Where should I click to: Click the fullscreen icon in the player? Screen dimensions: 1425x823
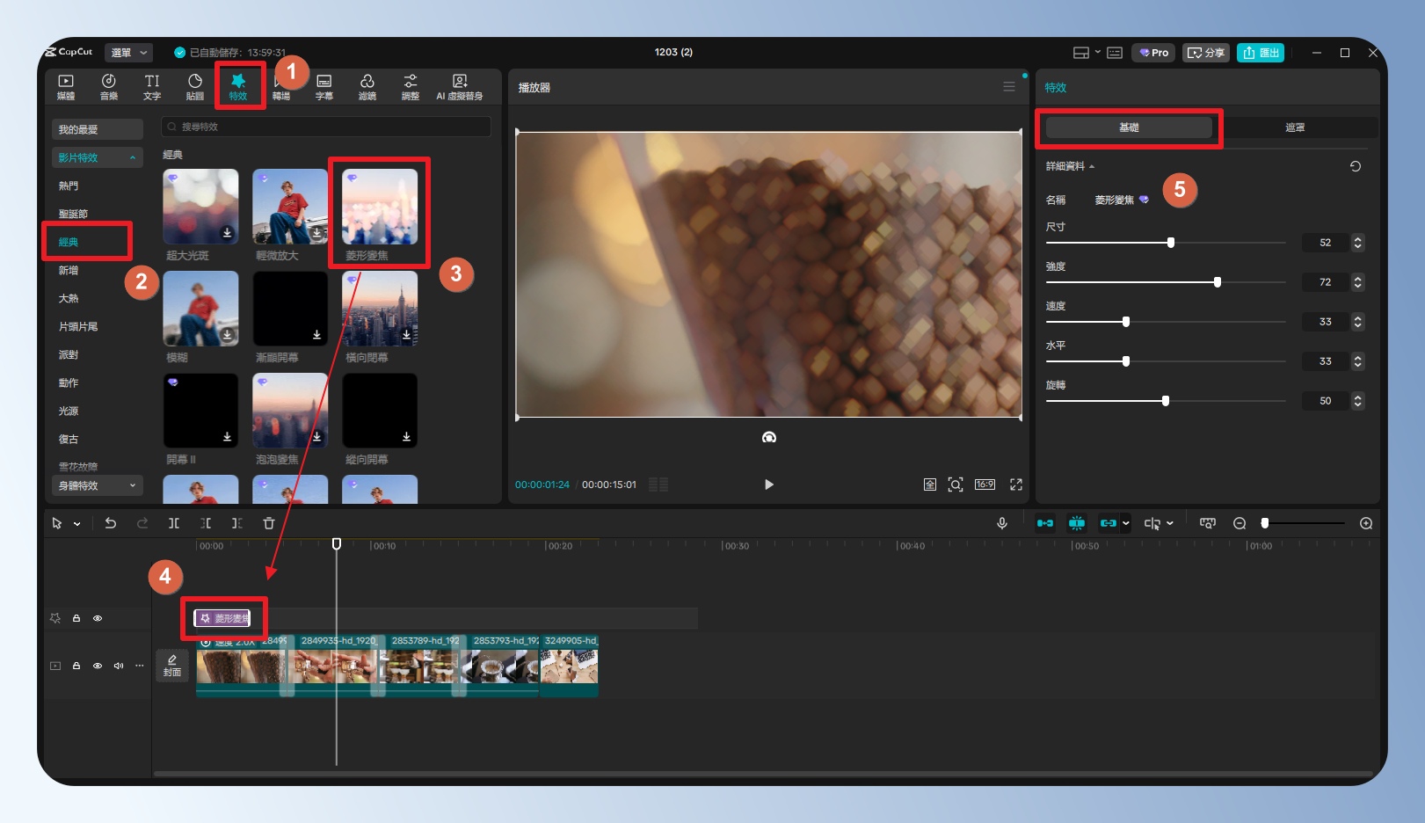pos(1016,484)
